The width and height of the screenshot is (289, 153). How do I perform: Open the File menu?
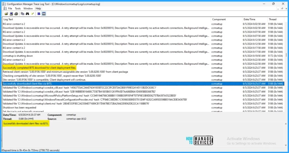[10, 8]
